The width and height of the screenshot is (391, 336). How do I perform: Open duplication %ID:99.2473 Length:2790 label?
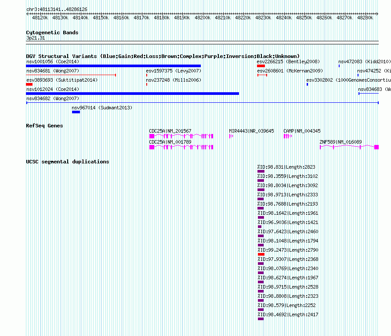tap(287, 250)
